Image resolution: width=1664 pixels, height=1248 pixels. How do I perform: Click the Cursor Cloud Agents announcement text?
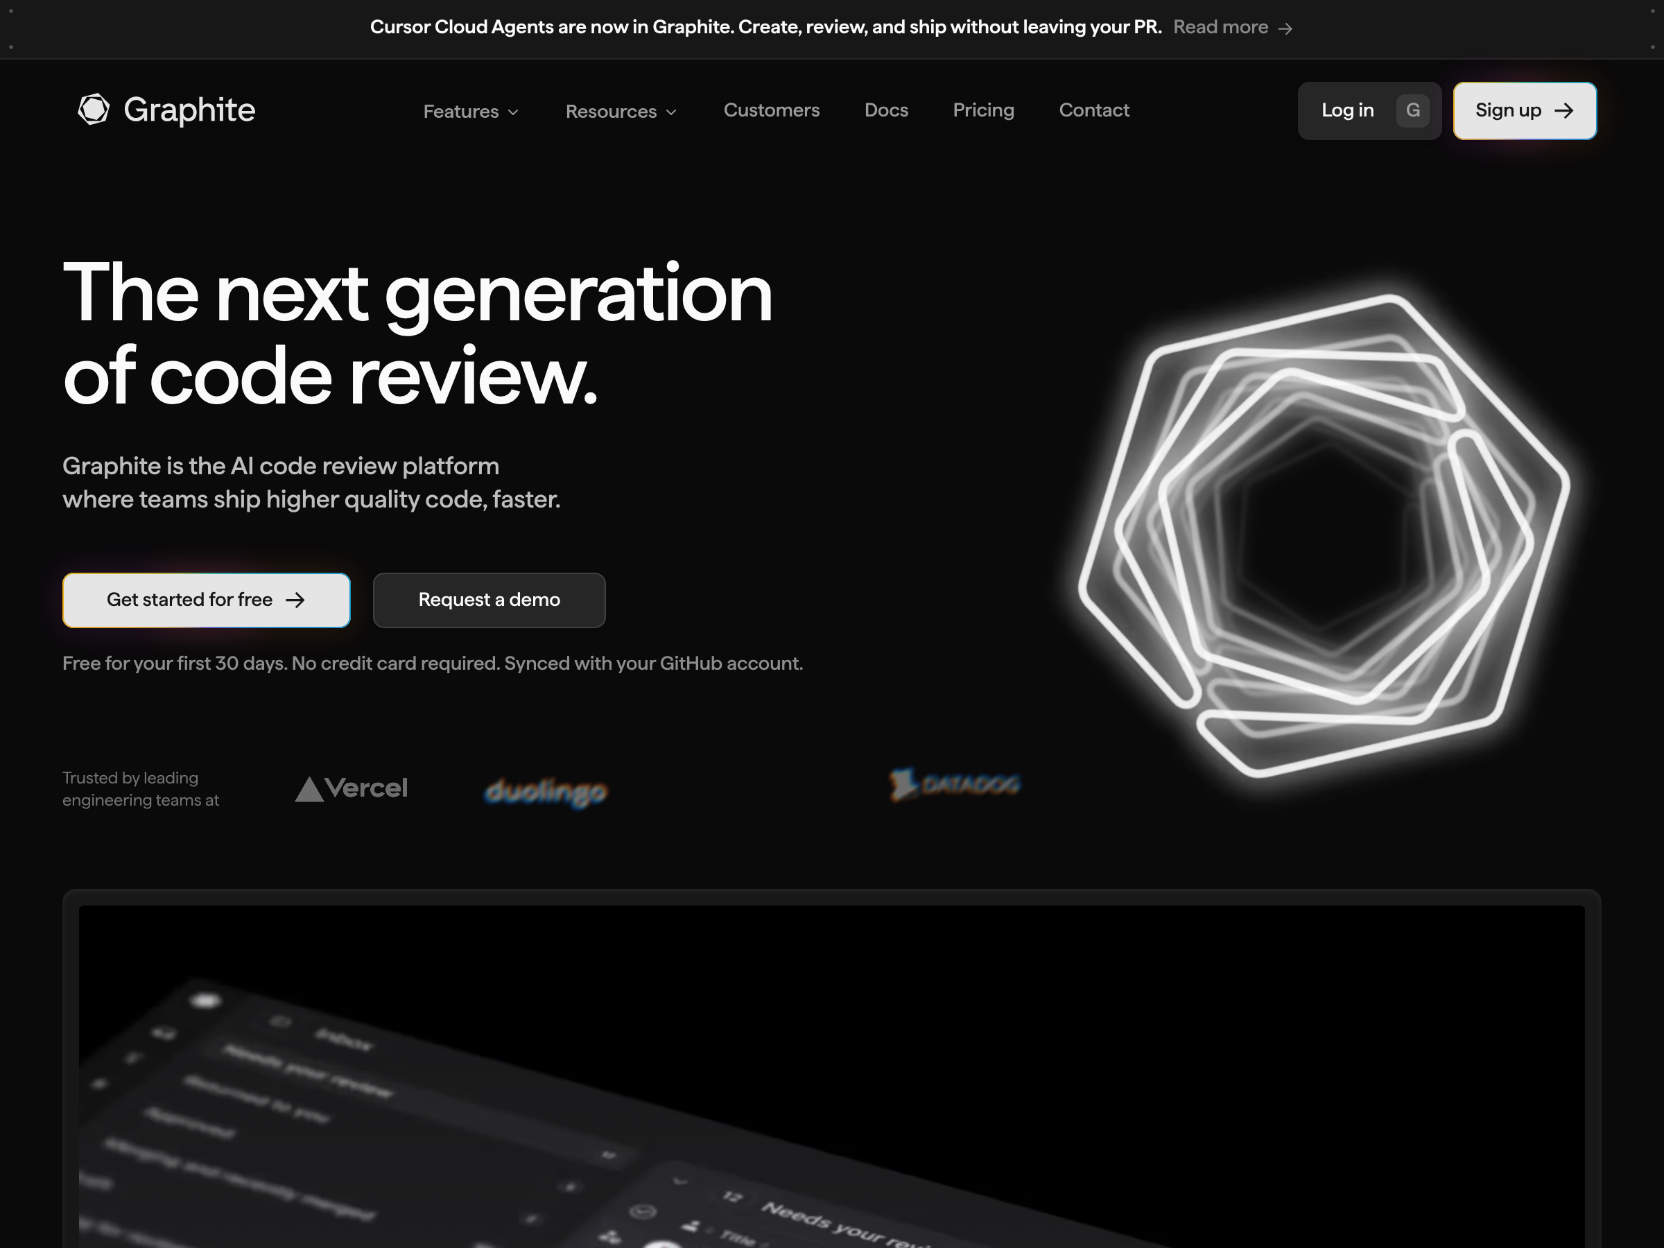tap(766, 28)
